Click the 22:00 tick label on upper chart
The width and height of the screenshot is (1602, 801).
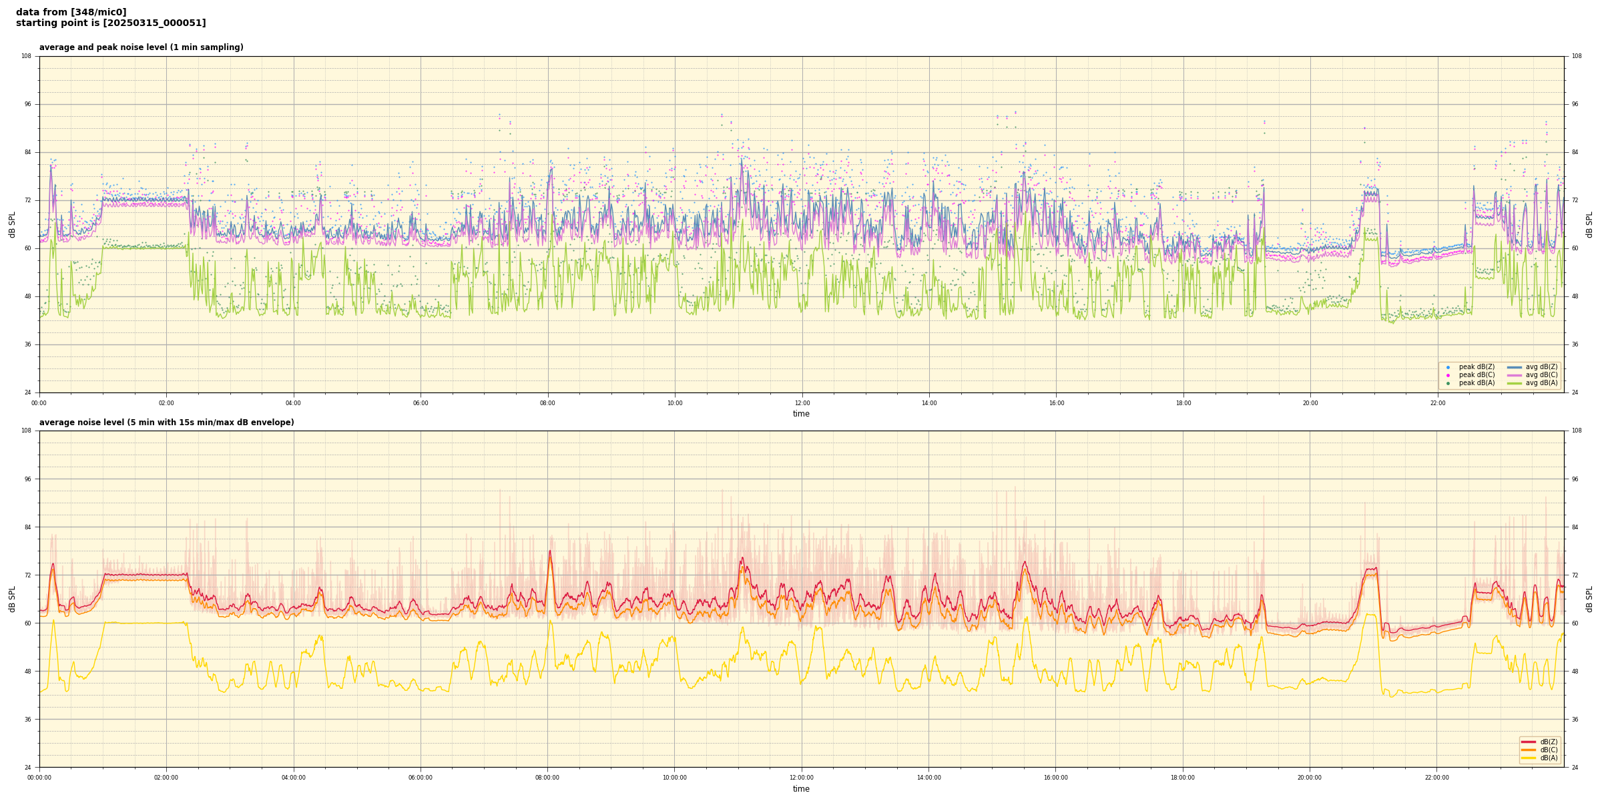[1437, 403]
